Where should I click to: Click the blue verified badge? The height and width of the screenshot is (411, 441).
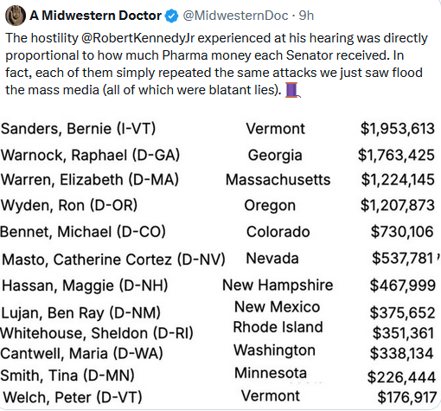(172, 16)
